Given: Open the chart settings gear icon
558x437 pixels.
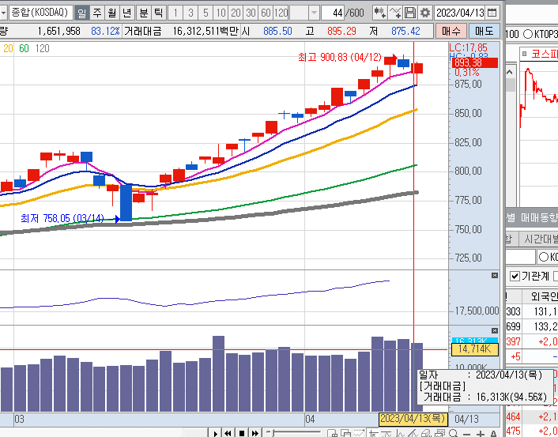Looking at the screenshot, I should click(425, 13).
